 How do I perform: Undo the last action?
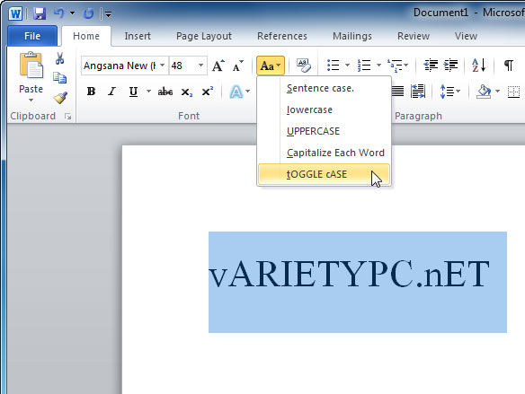pyautogui.click(x=59, y=13)
